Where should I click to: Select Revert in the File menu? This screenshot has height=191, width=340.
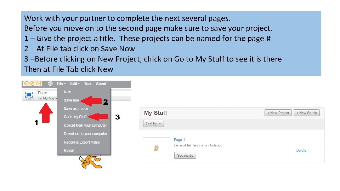(x=69, y=150)
